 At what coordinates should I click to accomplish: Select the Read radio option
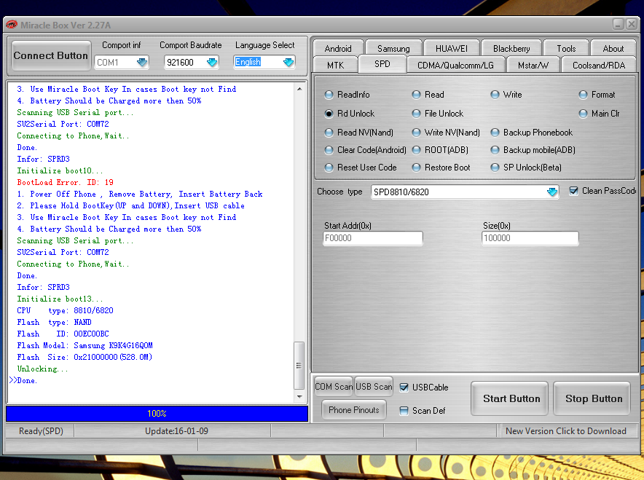coord(417,95)
